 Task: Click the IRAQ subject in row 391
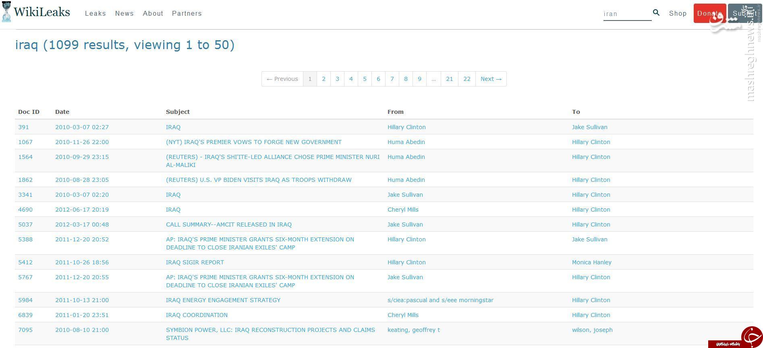pos(173,127)
